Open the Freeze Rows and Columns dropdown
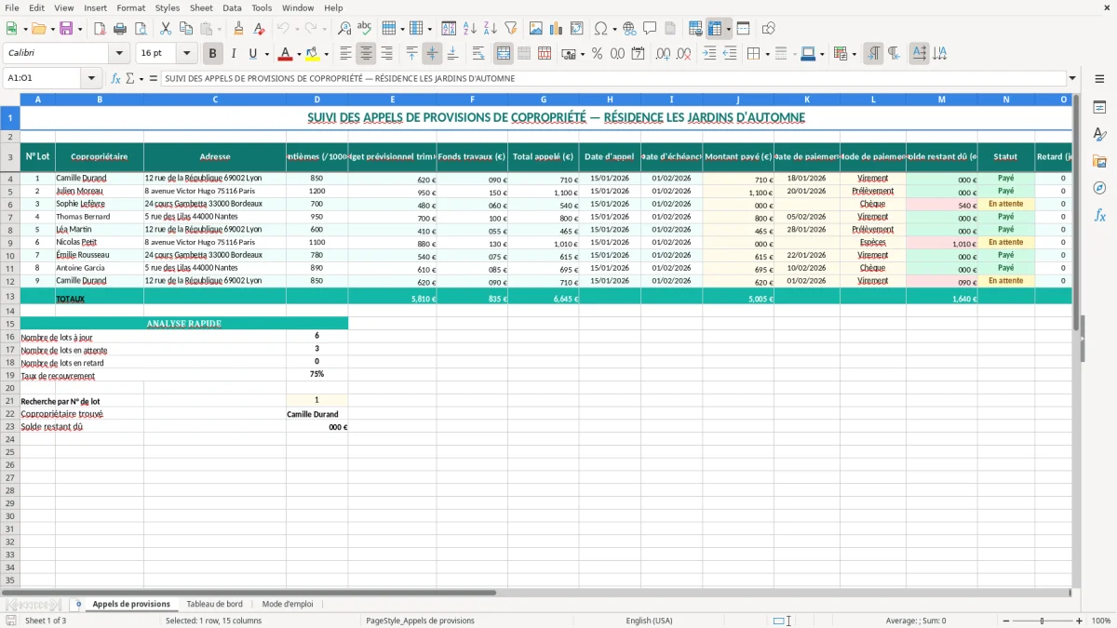The height and width of the screenshot is (628, 1117). [728, 29]
